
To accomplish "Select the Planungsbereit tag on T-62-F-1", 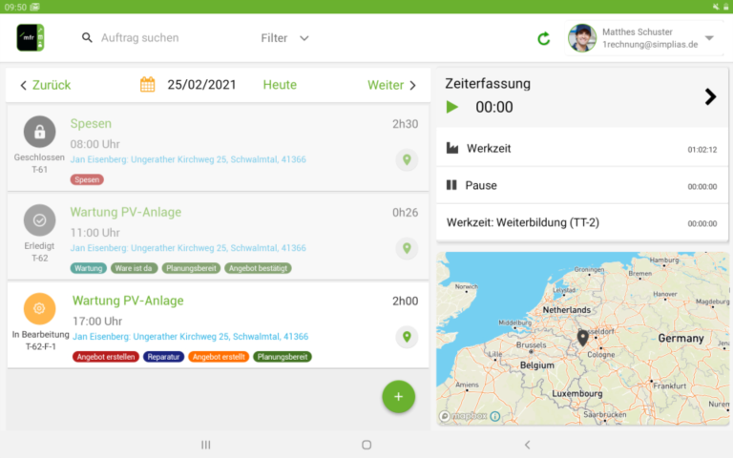I will coord(283,357).
